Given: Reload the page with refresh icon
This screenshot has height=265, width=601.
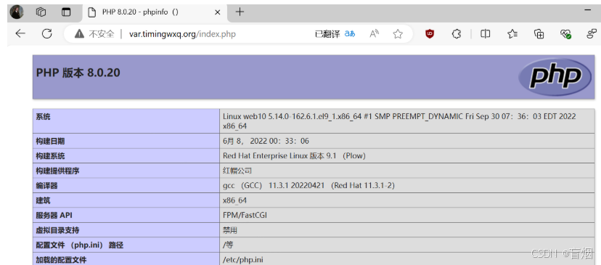Looking at the screenshot, I should pyautogui.click(x=46, y=33).
